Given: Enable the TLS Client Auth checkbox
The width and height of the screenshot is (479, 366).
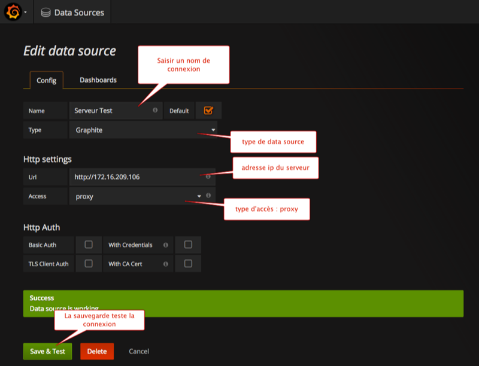Looking at the screenshot, I should (89, 264).
